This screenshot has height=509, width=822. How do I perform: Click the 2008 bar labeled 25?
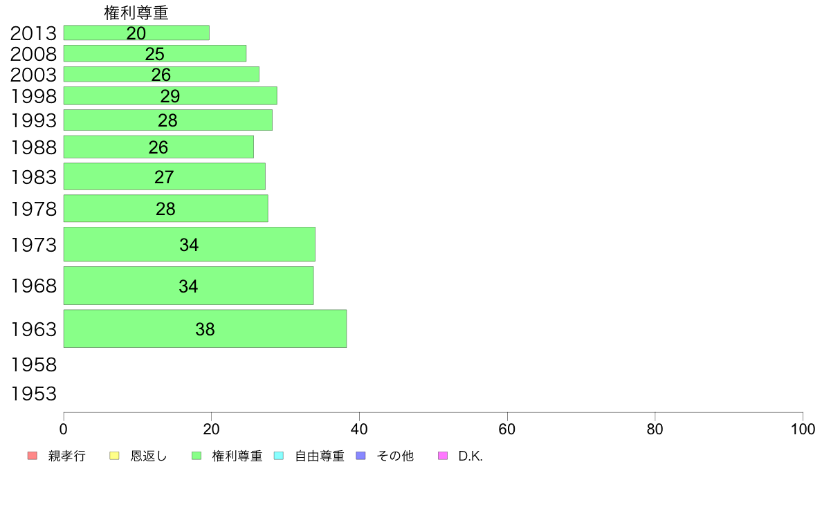coord(155,53)
